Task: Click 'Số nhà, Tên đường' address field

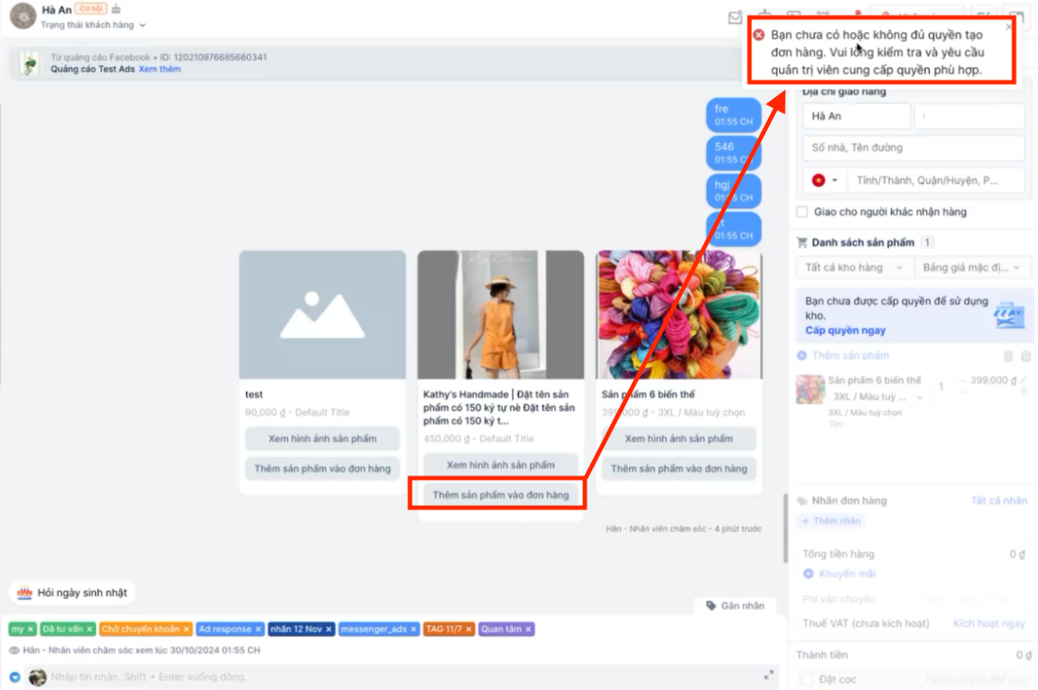Action: tap(913, 147)
